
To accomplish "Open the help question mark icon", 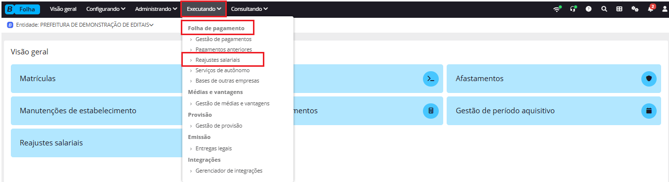I will tap(588, 9).
